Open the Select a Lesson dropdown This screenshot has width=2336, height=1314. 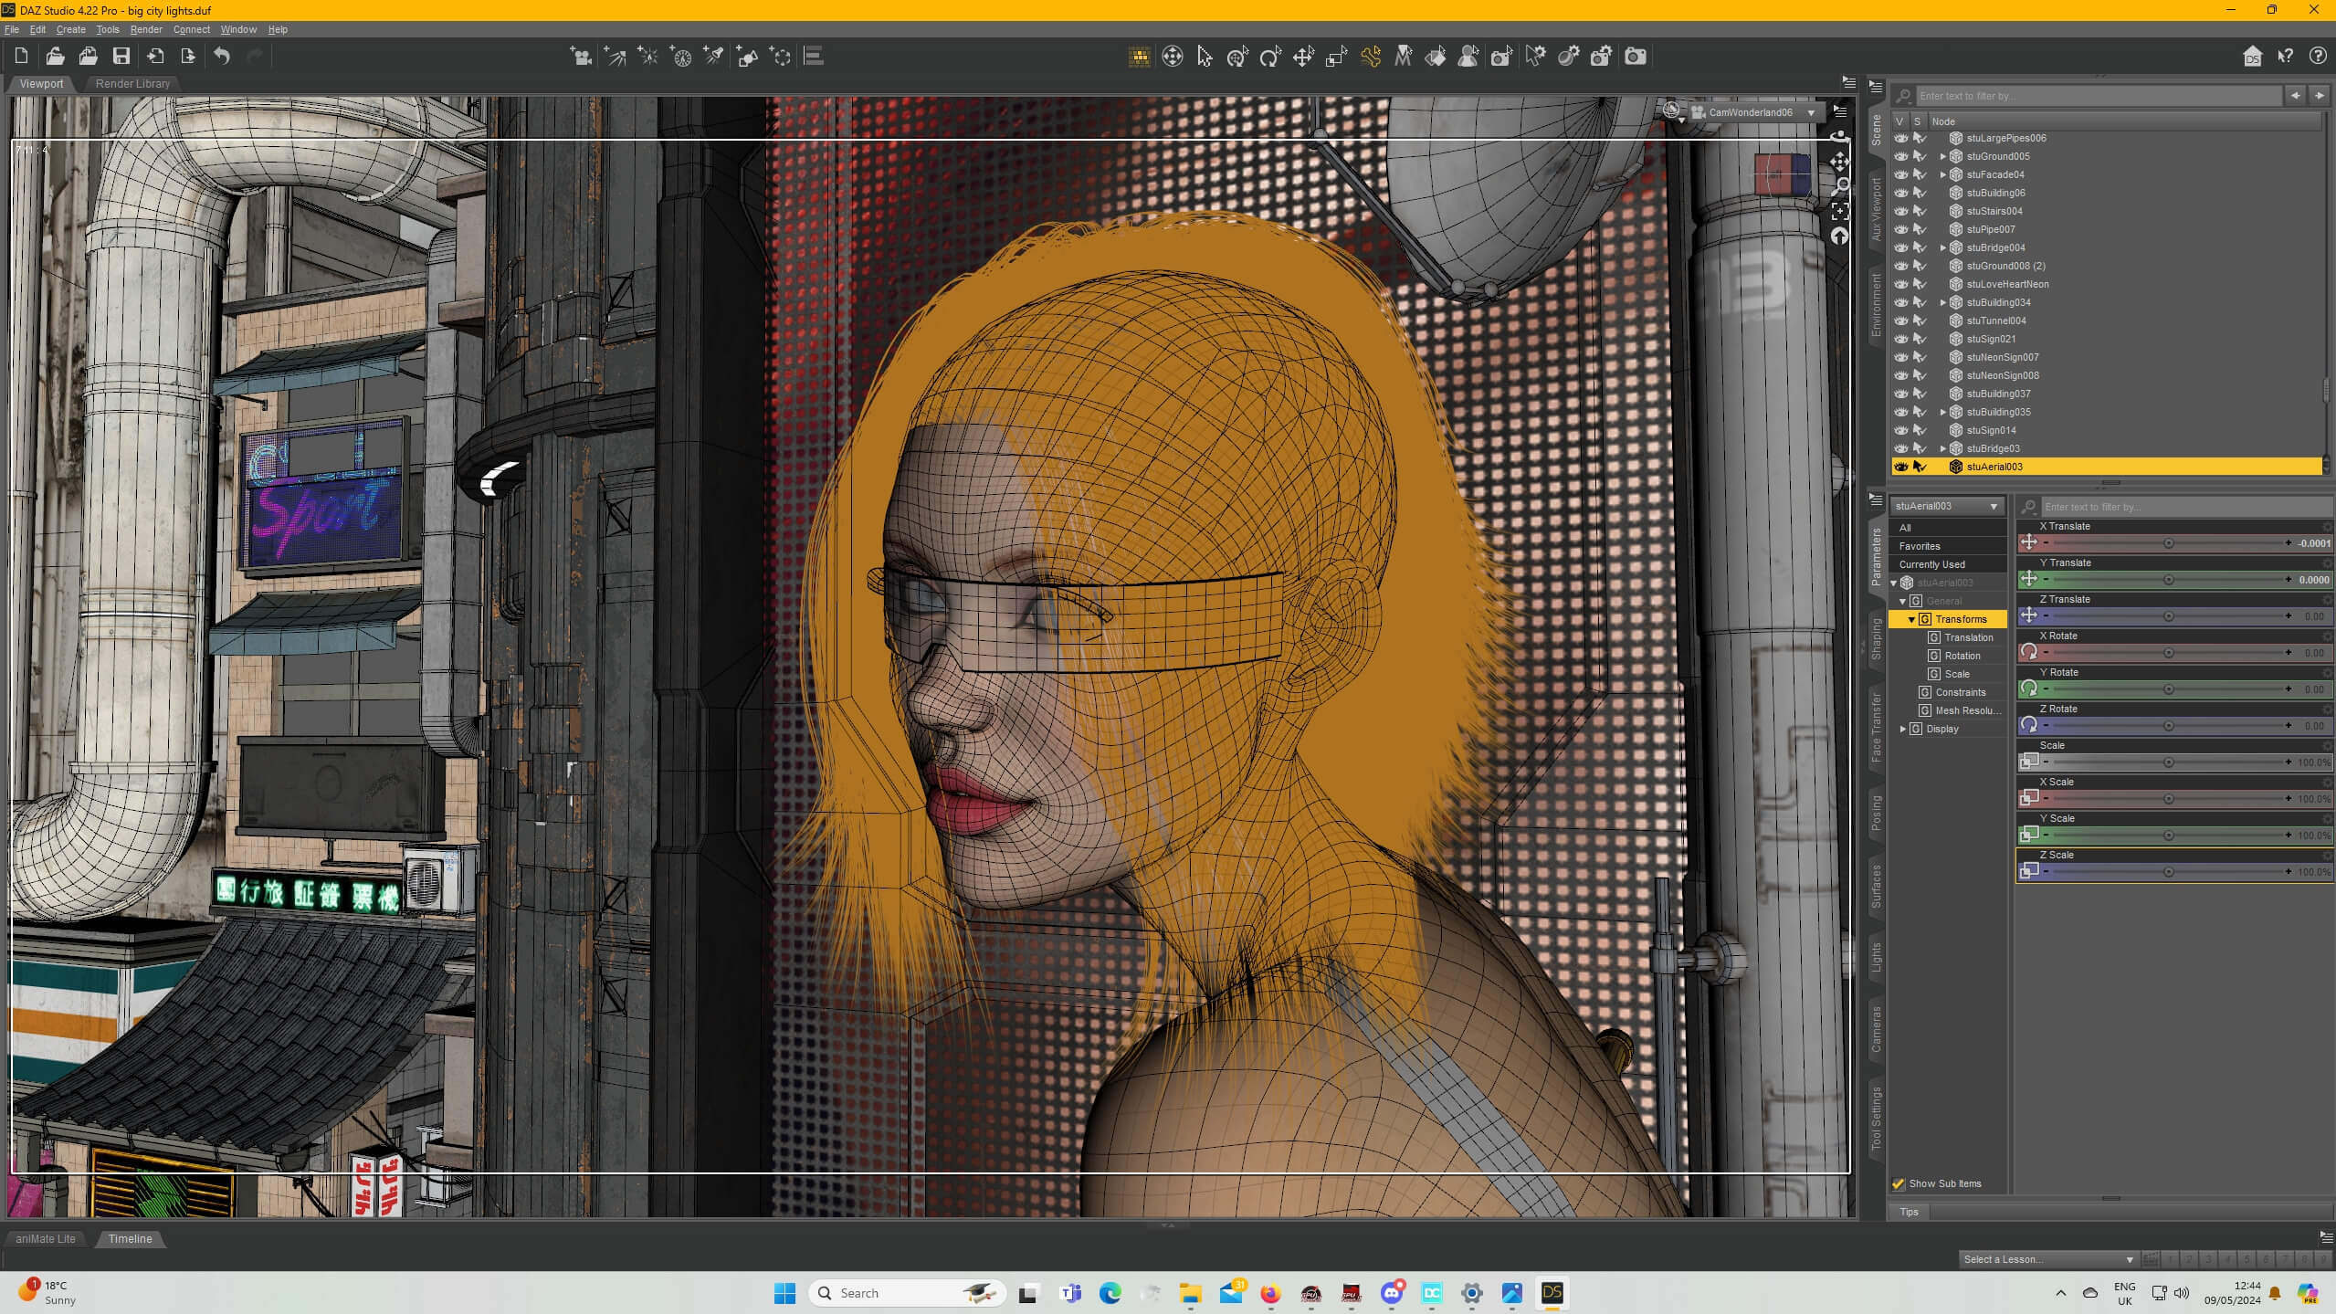point(2047,1259)
